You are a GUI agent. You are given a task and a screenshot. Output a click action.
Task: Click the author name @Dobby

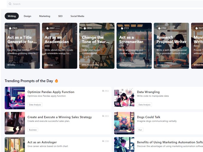click(x=11, y=65)
